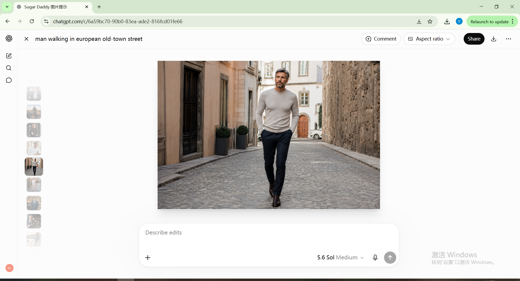Open search chats magnifier icon
Image resolution: width=520 pixels, height=281 pixels.
[x=9, y=68]
